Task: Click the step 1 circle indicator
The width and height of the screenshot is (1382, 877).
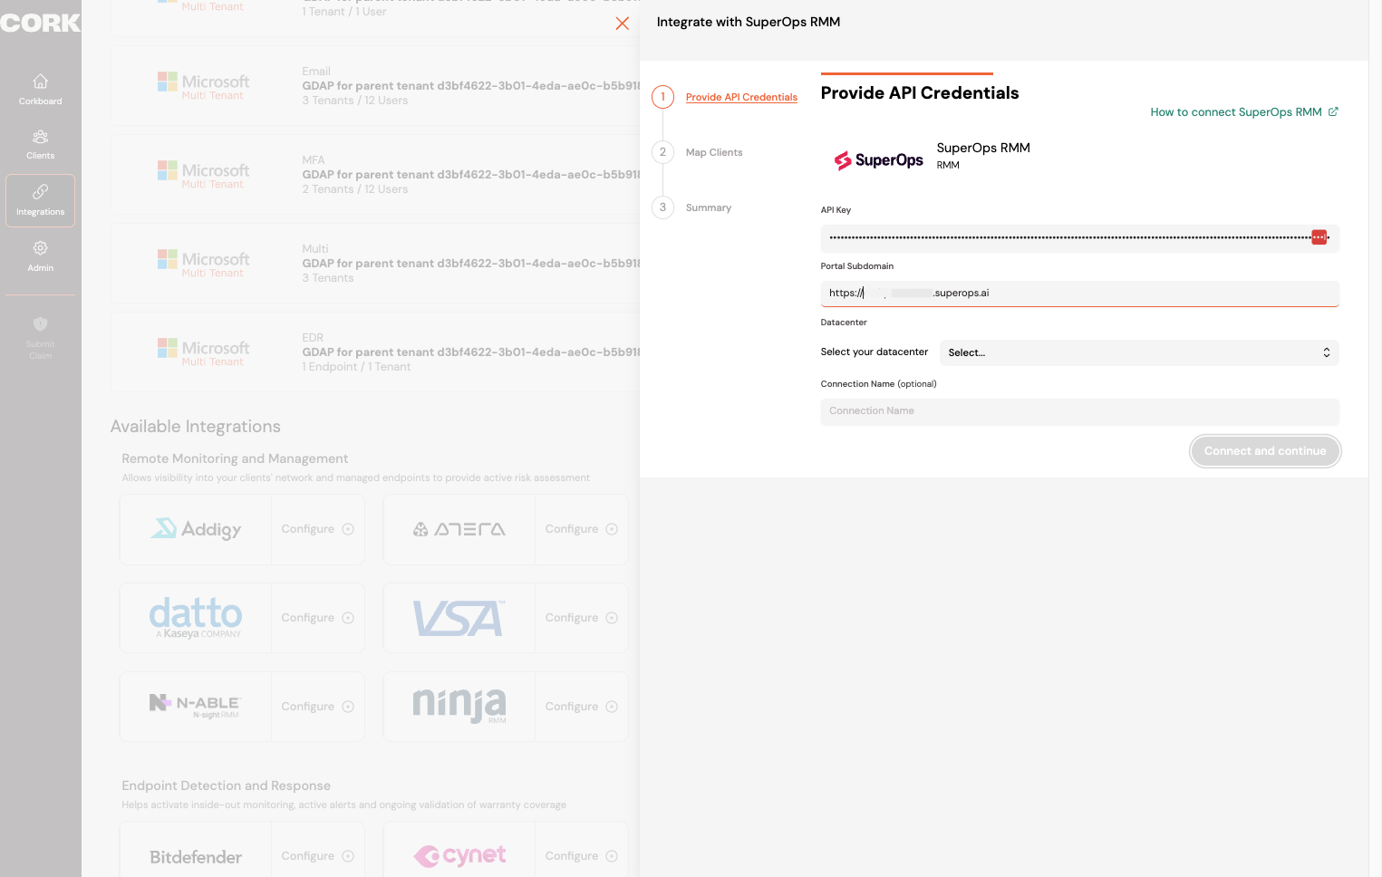Action: 662,96
